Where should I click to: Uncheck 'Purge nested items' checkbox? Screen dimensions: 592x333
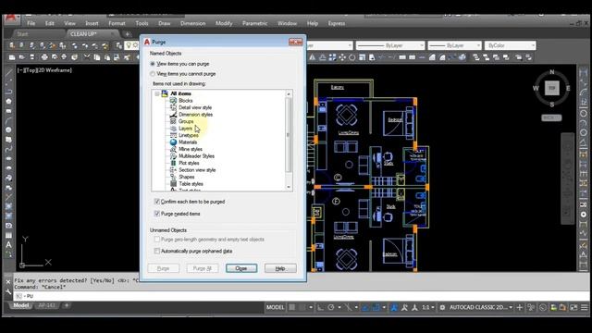coord(157,214)
